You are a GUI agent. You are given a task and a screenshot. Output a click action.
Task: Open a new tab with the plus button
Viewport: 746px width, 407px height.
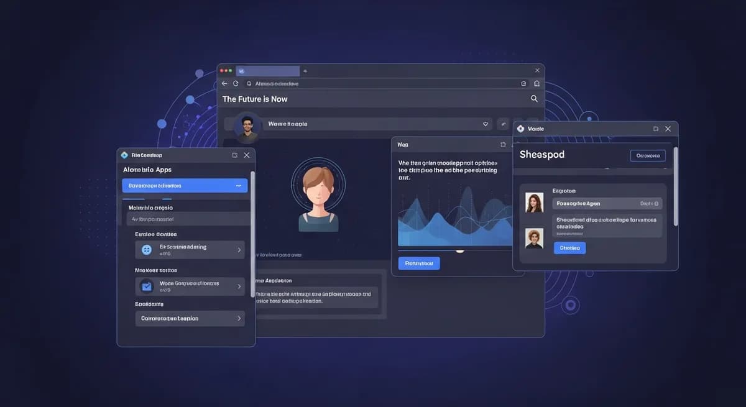tap(305, 70)
